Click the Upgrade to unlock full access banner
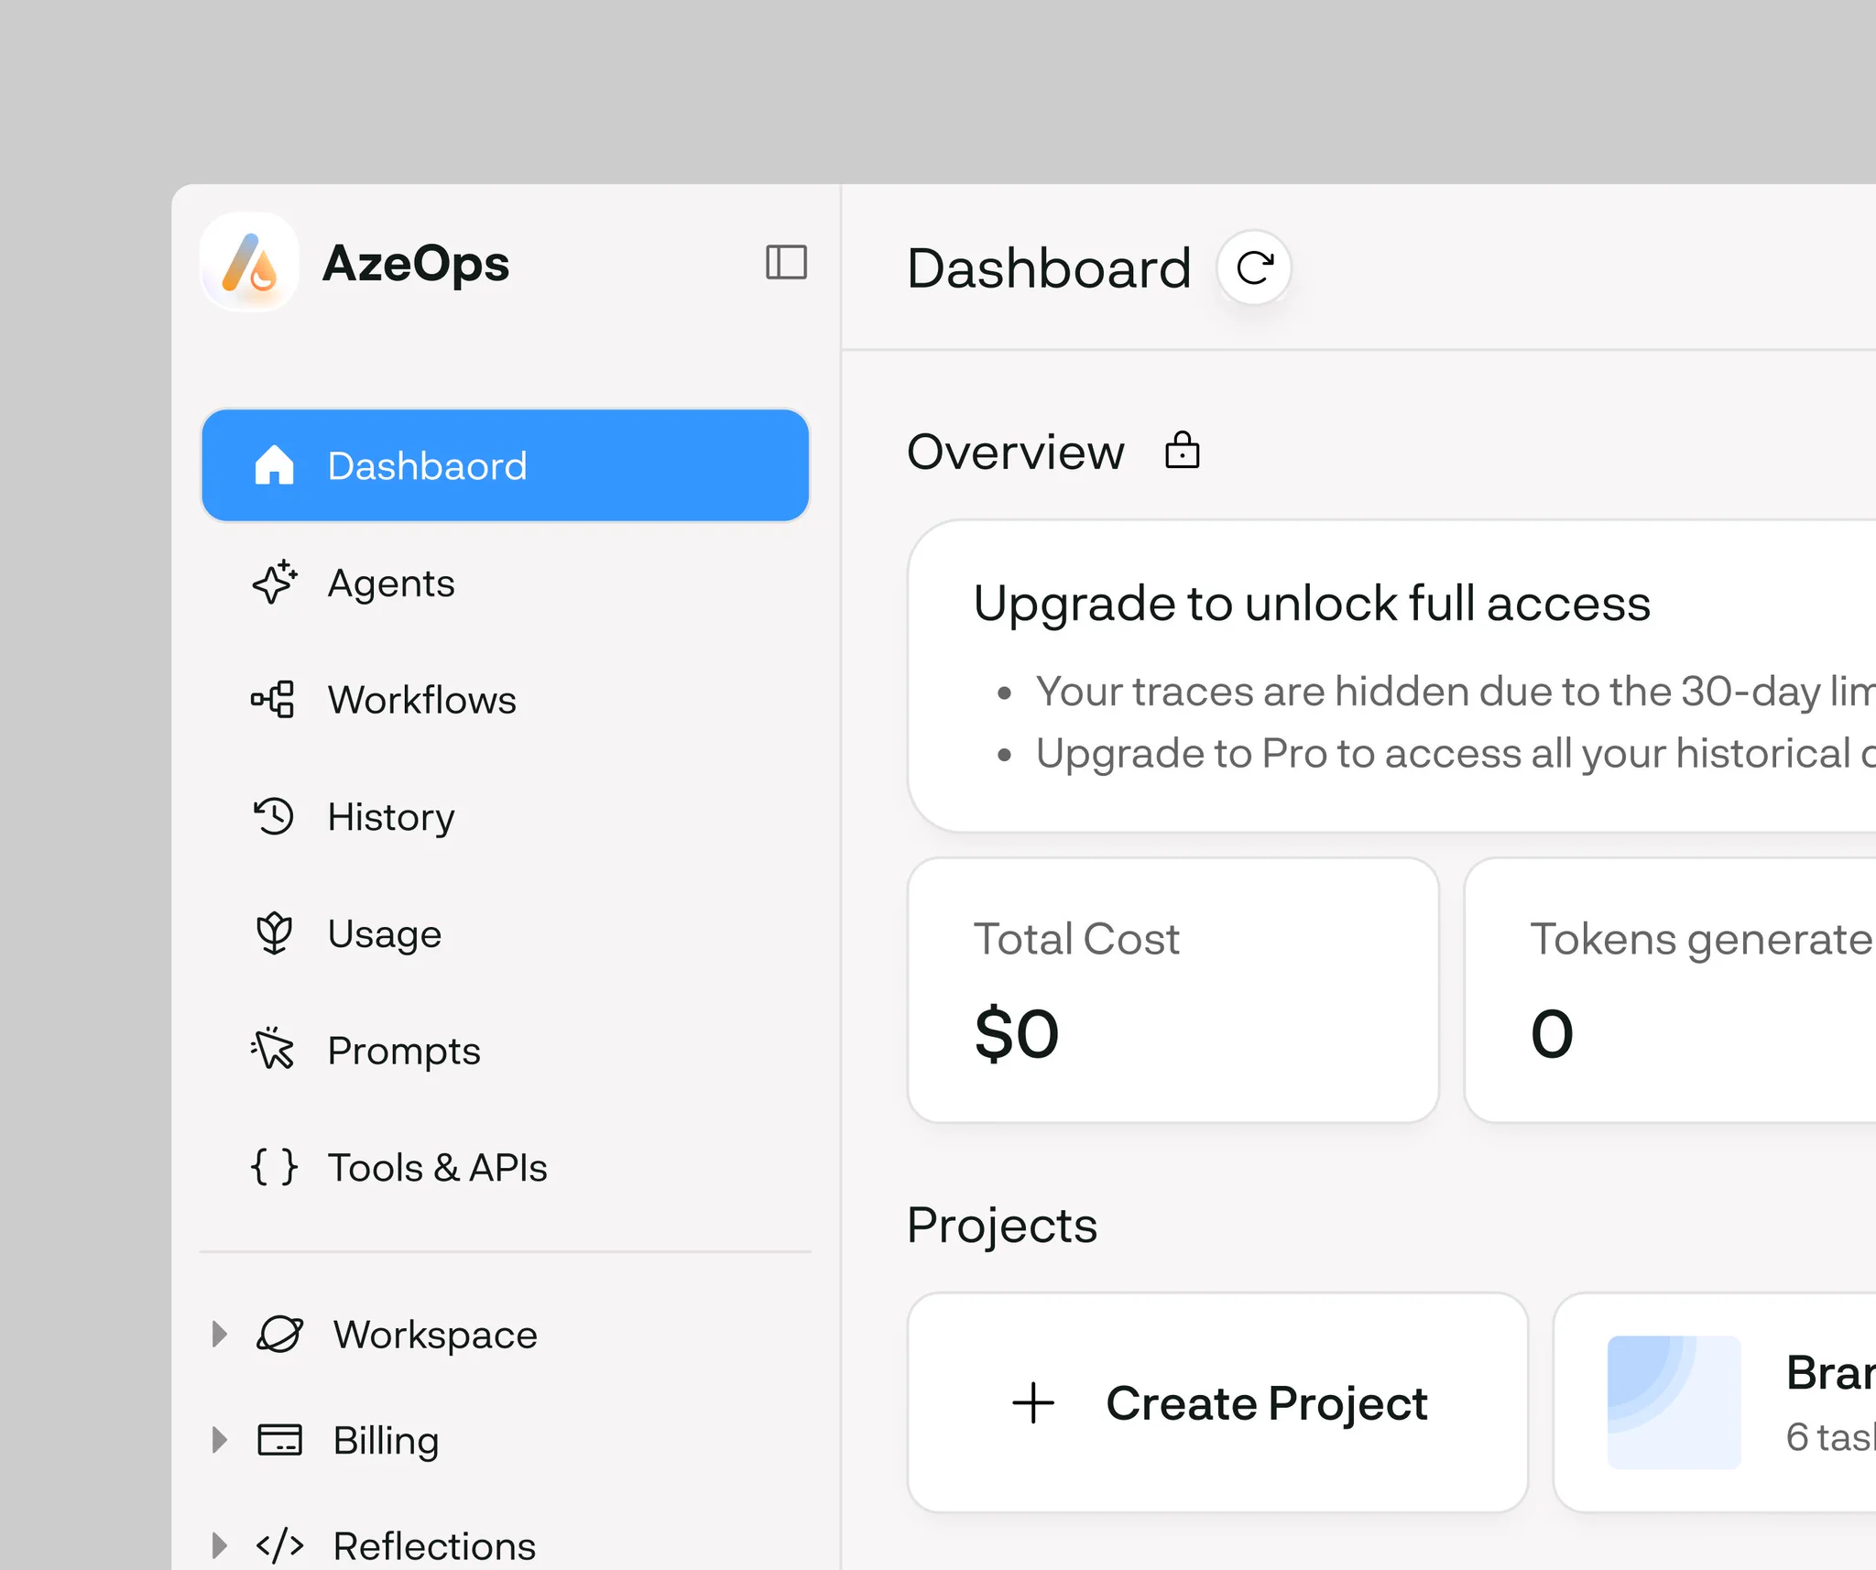1876x1570 pixels. [1392, 676]
